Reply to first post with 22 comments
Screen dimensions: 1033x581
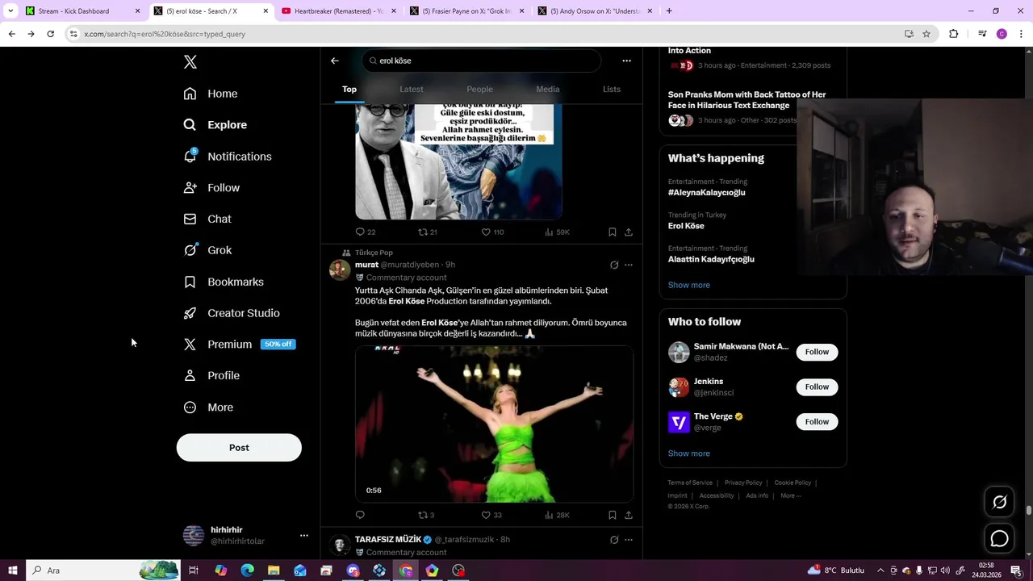pyautogui.click(x=366, y=232)
